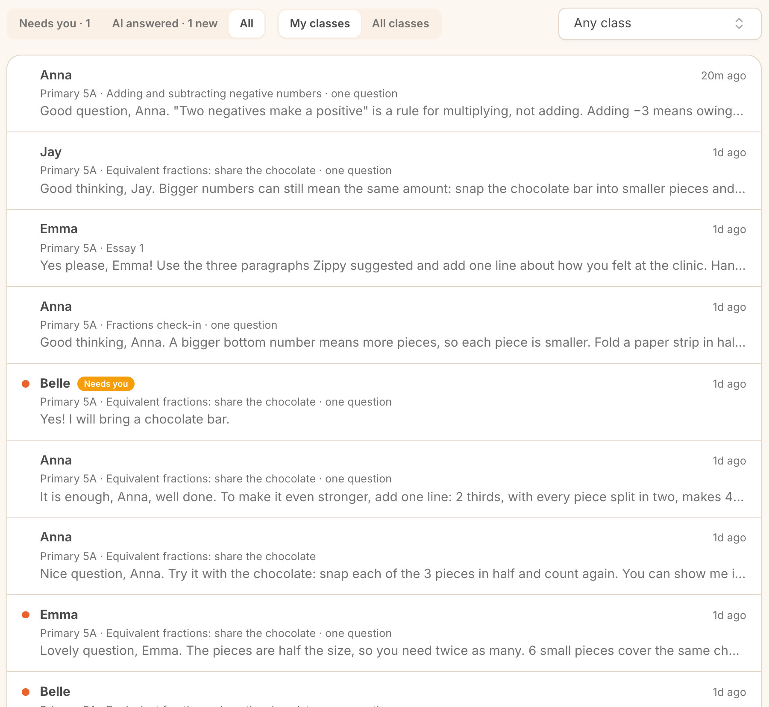Select the All messages tab
The width and height of the screenshot is (769, 707).
pyautogui.click(x=247, y=23)
